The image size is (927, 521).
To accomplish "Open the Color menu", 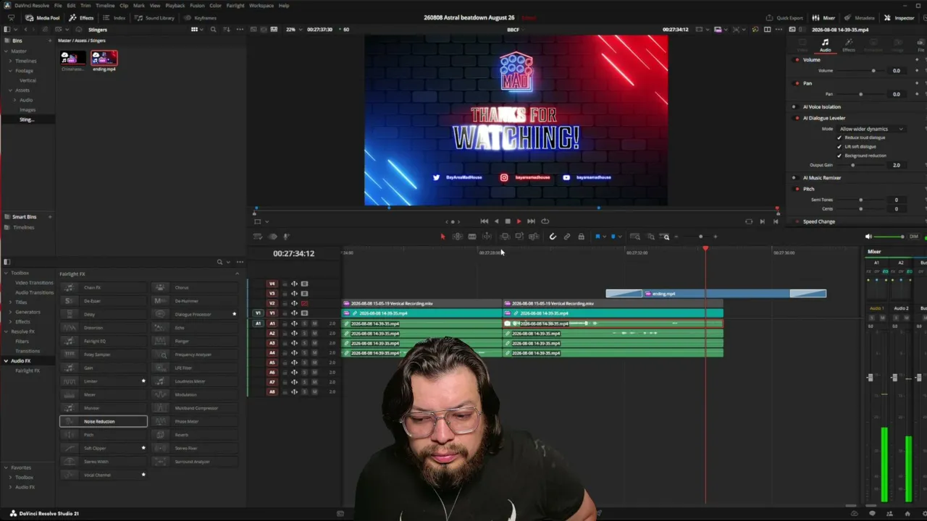I will click(215, 6).
